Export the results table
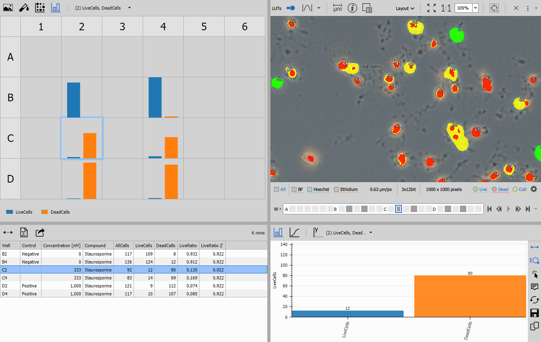Screen dimensions: 541x342 tap(40, 232)
